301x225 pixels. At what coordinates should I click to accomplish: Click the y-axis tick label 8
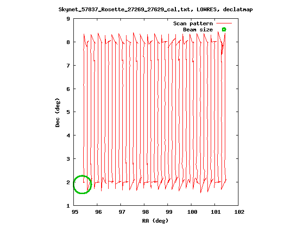coord(68,42)
